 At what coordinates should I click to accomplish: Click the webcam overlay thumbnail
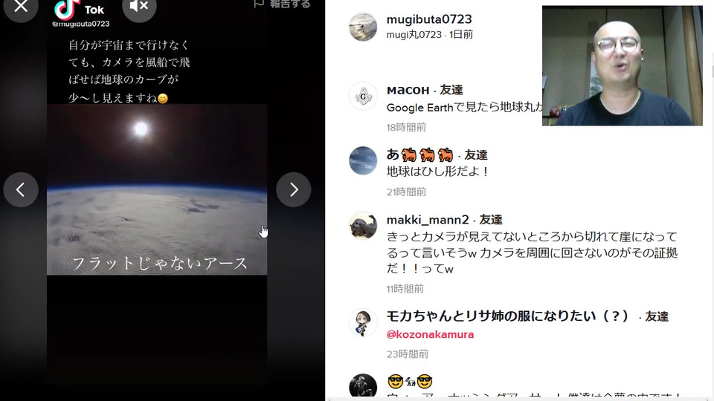point(622,65)
